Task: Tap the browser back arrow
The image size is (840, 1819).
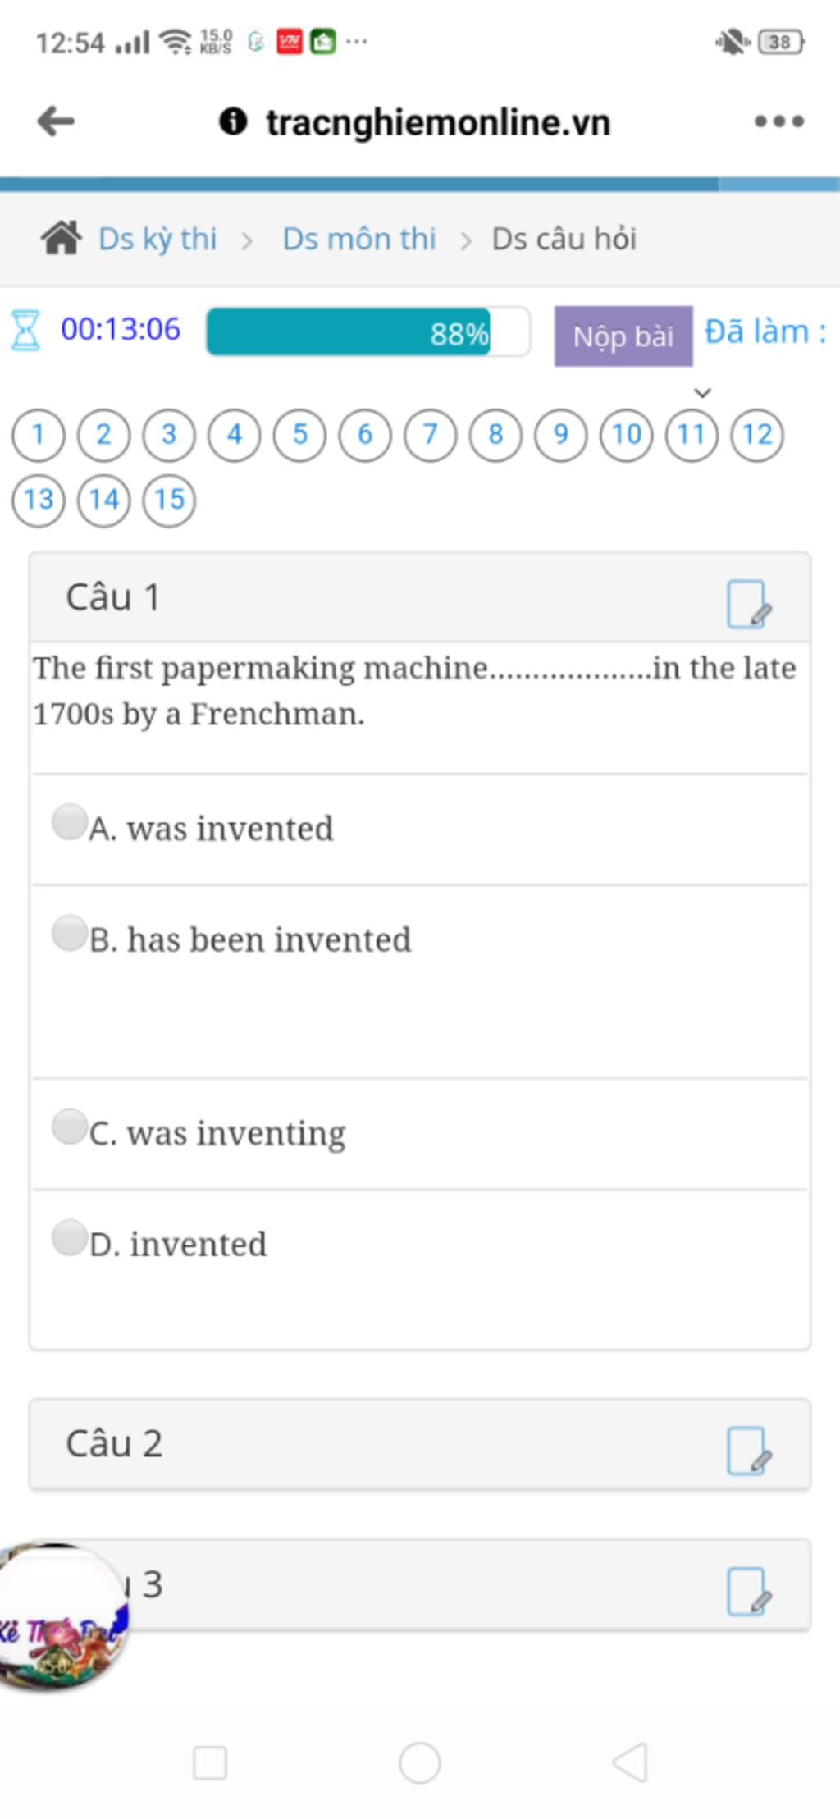Action: pyautogui.click(x=56, y=121)
